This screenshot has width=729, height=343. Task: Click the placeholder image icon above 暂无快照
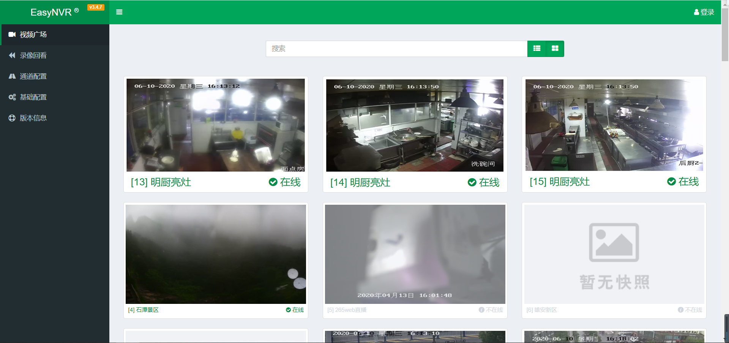(x=614, y=242)
